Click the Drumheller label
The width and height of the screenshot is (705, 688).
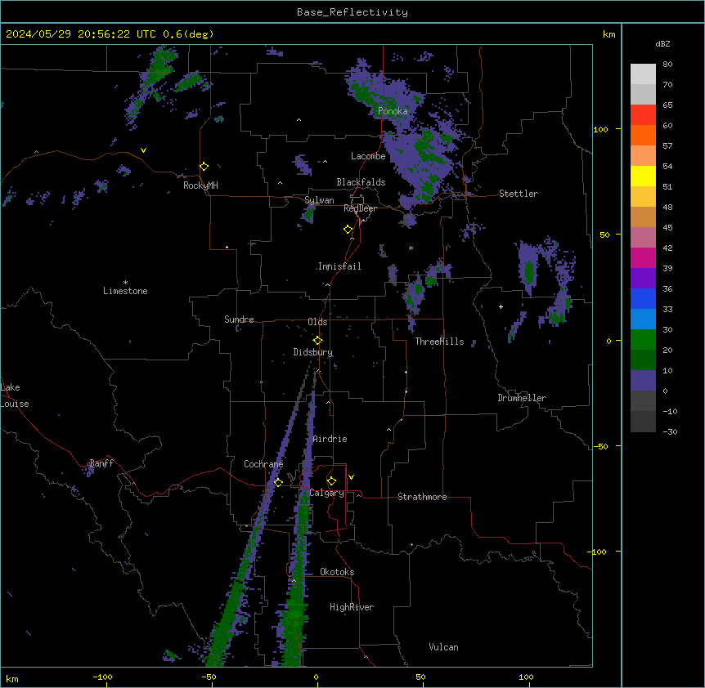pyautogui.click(x=522, y=398)
